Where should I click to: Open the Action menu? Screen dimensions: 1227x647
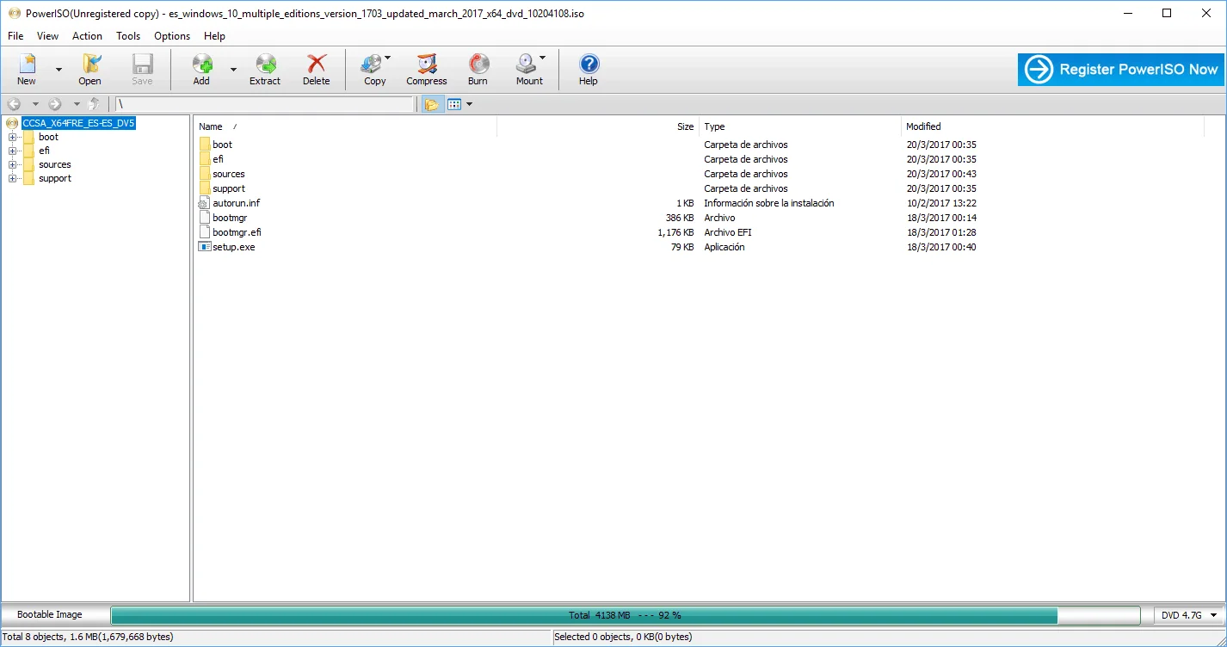[87, 36]
